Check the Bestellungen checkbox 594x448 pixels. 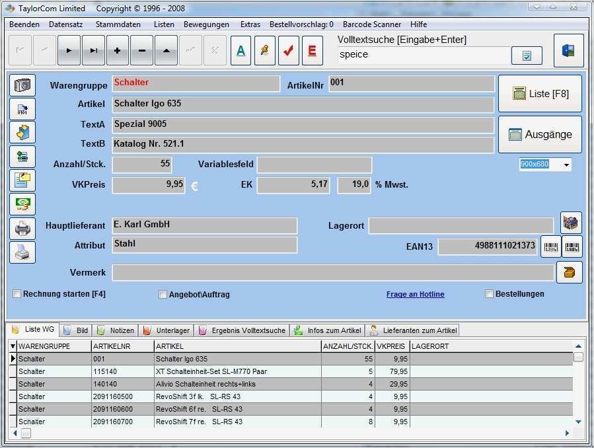pos(490,294)
